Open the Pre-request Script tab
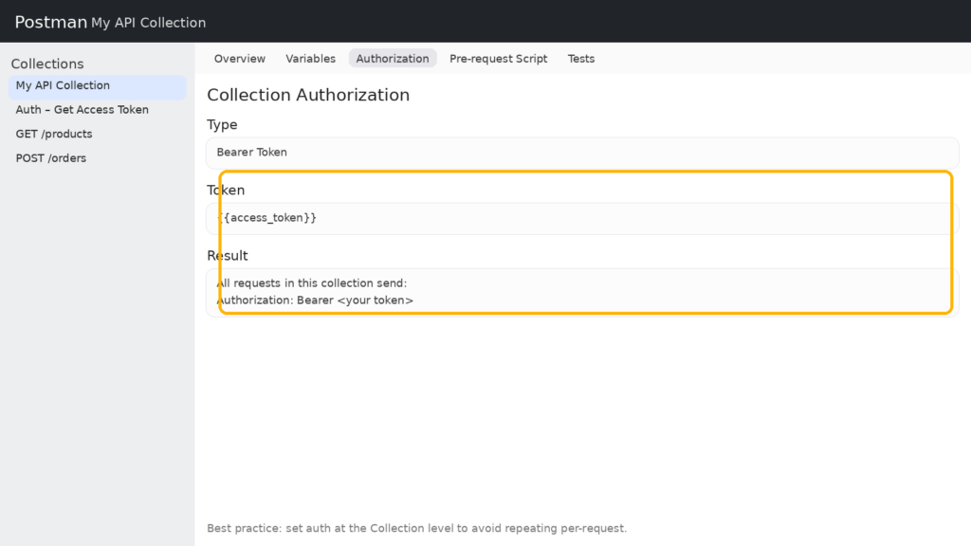The height and width of the screenshot is (546, 971). 498,59
